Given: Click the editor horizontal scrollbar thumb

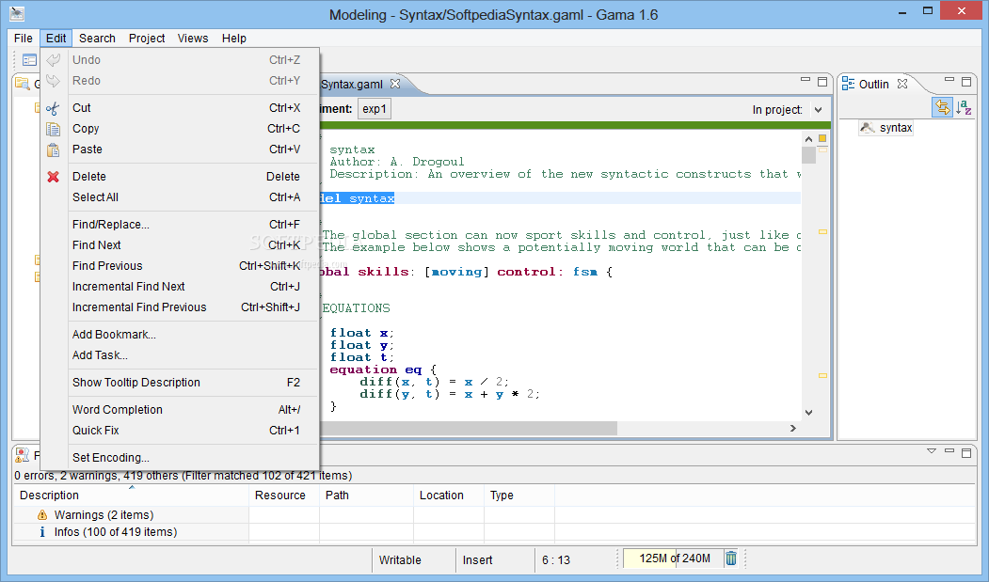Looking at the screenshot, I should [x=469, y=428].
